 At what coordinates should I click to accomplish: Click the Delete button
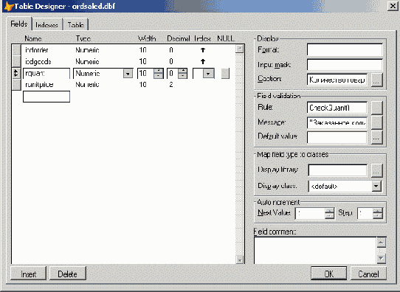point(67,274)
